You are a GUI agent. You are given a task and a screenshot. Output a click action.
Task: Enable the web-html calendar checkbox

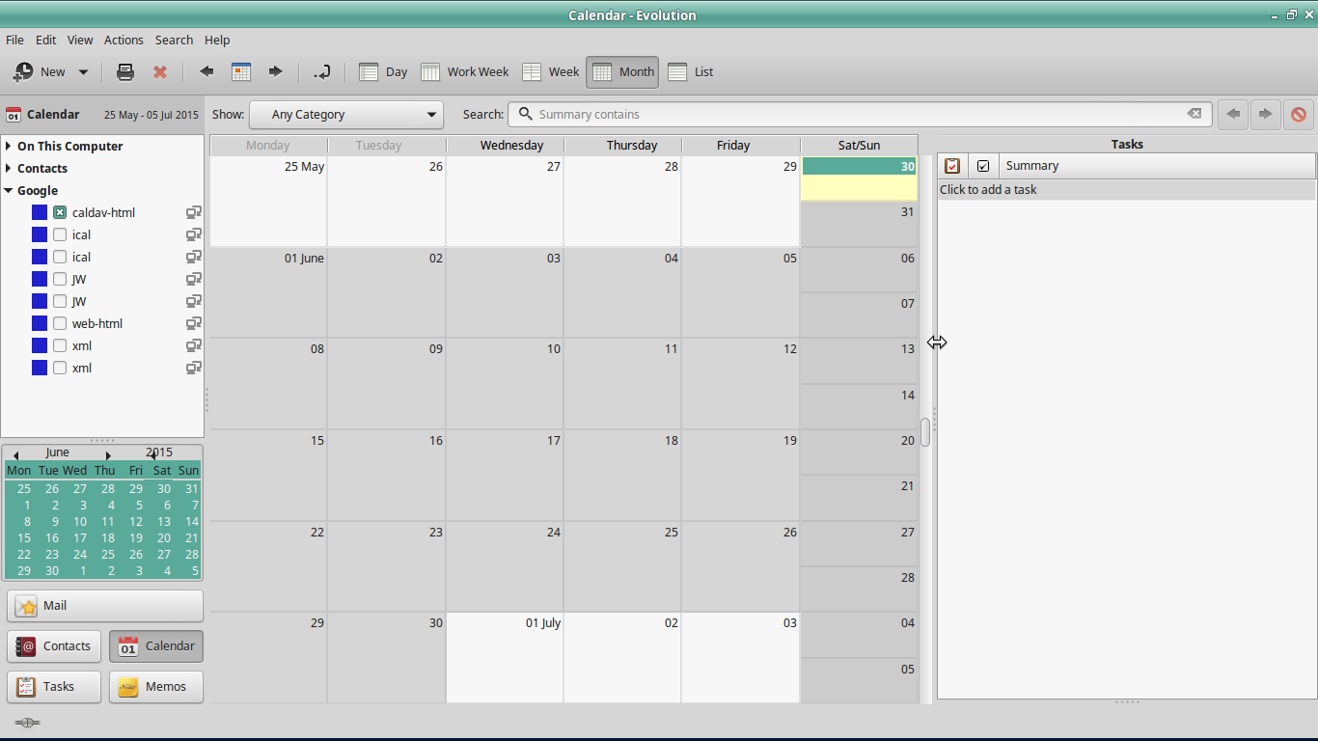tap(60, 323)
